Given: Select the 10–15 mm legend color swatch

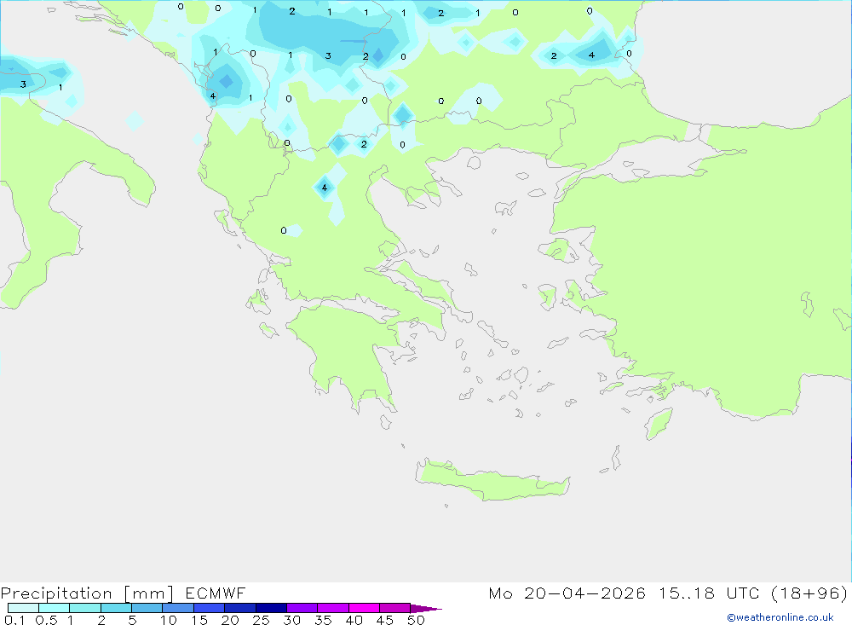Looking at the screenshot, I should [x=178, y=608].
